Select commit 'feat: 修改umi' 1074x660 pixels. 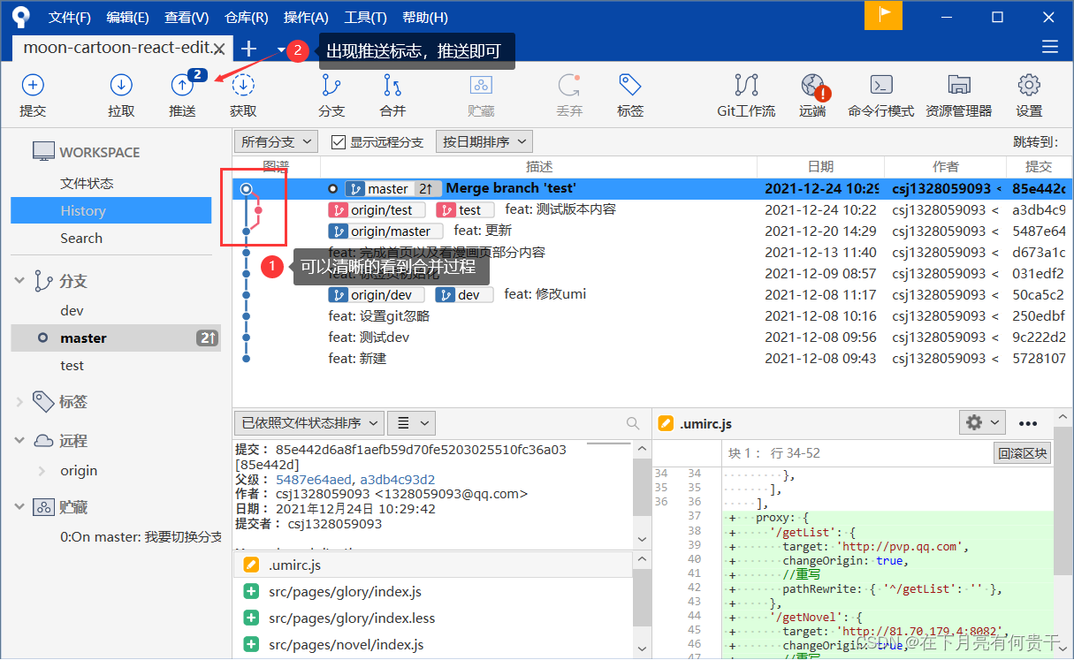652,294
